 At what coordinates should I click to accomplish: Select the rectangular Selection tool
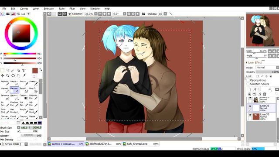coord(3,71)
